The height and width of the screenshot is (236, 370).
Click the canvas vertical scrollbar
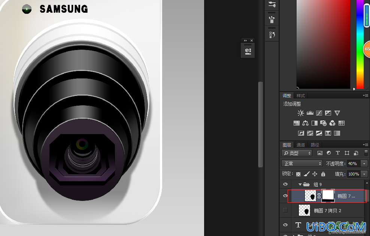(261, 124)
